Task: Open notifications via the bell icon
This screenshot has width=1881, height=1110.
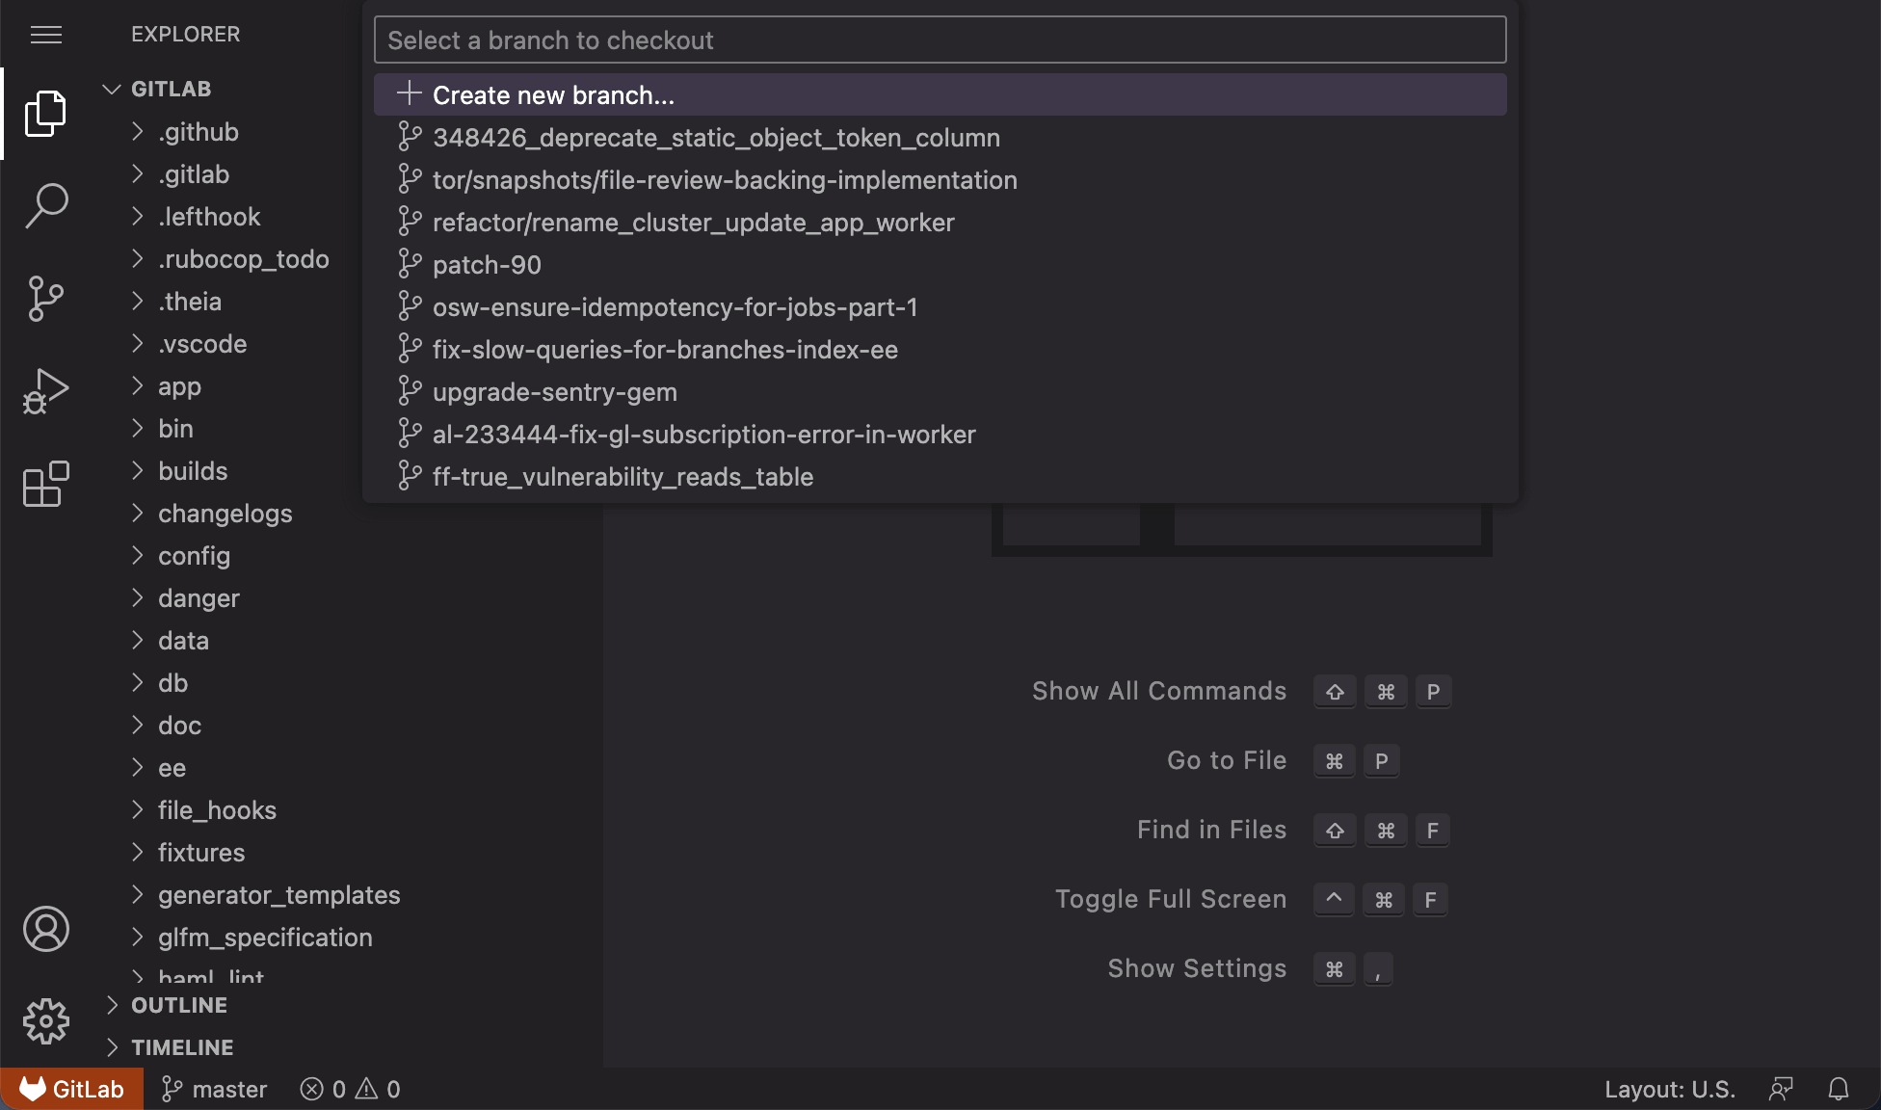Action: tap(1839, 1089)
